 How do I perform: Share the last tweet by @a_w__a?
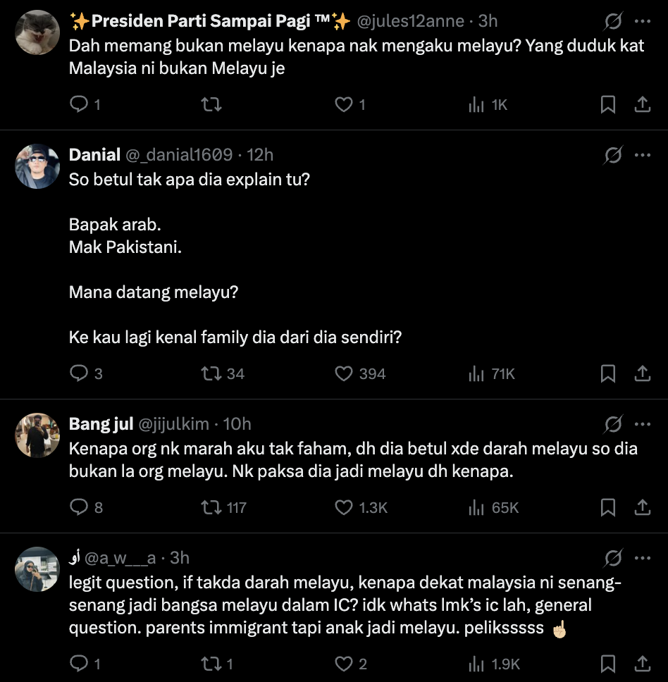coord(643,663)
